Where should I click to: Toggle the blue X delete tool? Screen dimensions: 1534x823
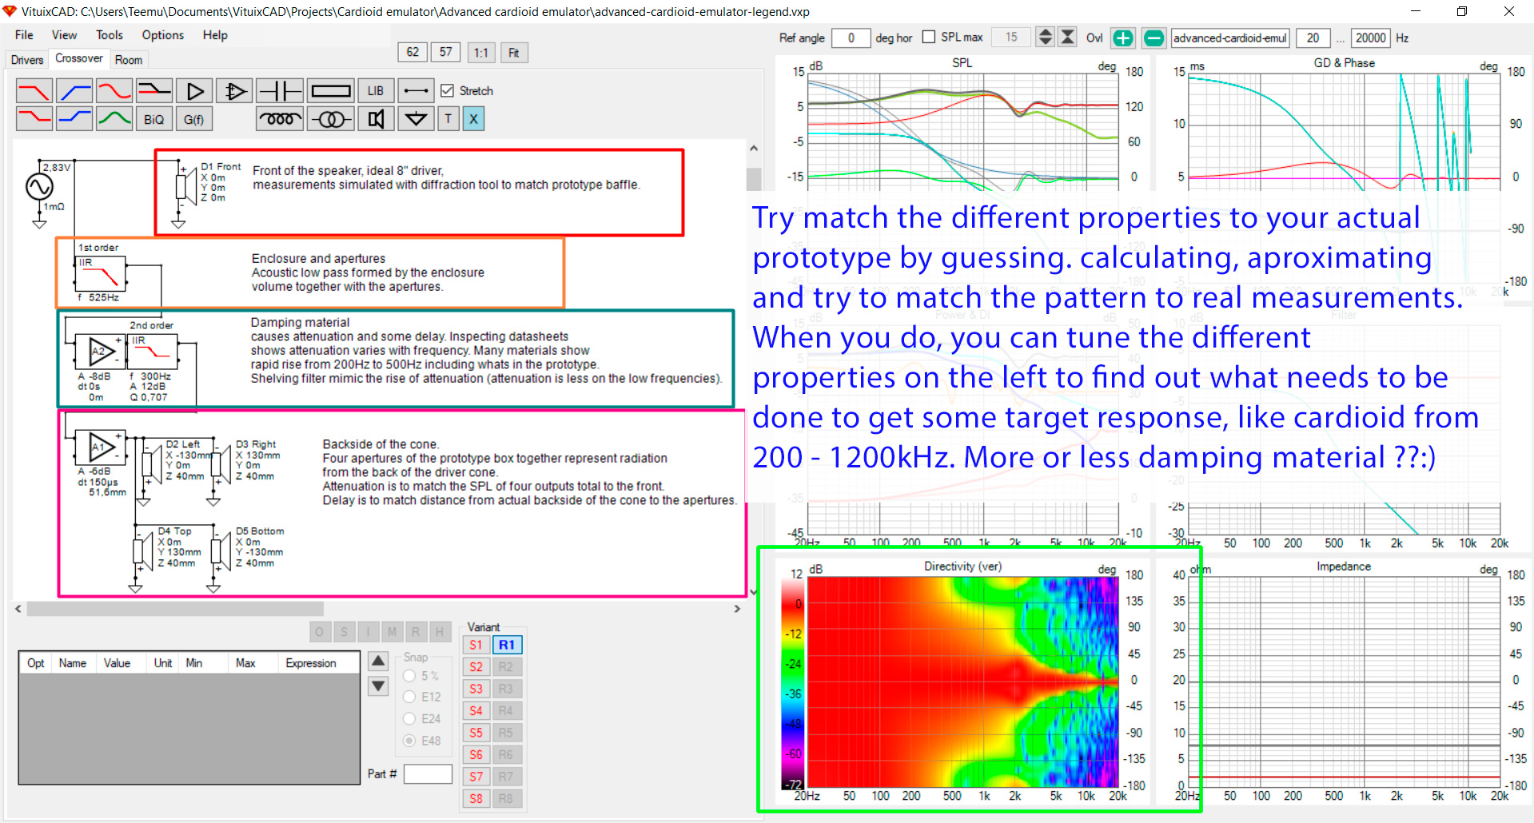click(x=473, y=119)
